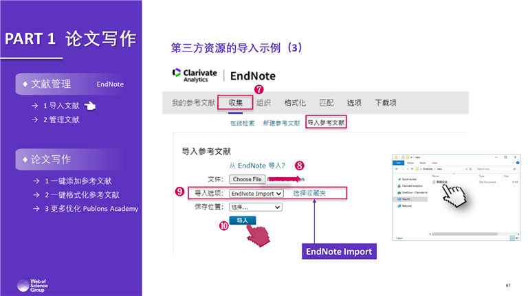Click the 选择收藏夹 link

[x=309, y=194]
